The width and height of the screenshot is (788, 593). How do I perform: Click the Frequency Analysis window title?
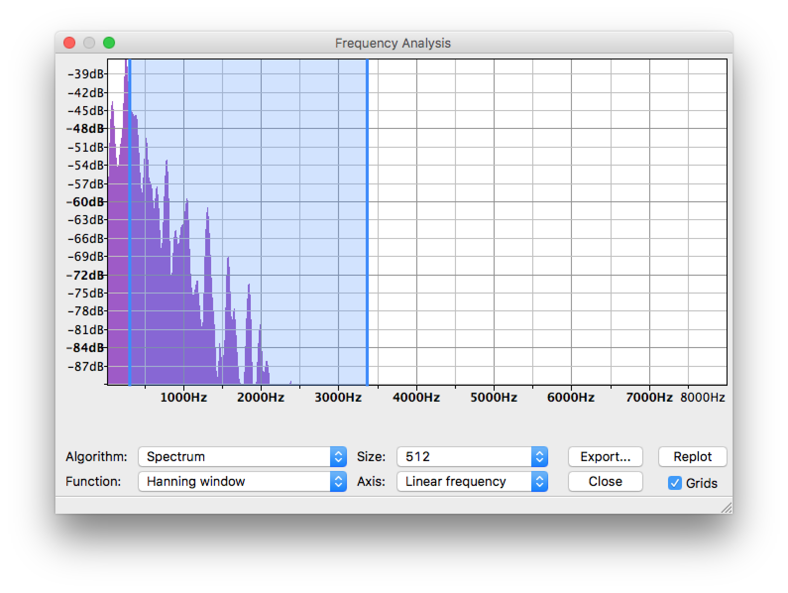(393, 43)
